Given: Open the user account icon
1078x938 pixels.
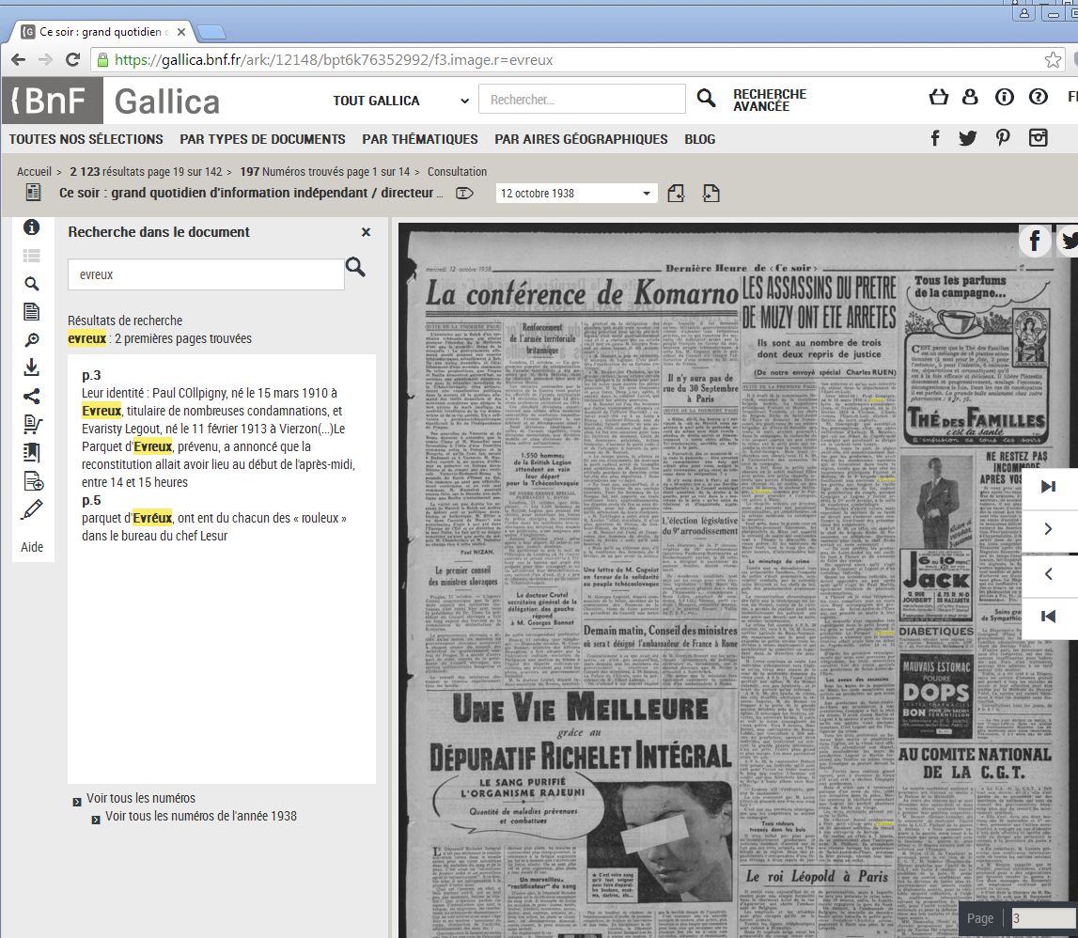Looking at the screenshot, I should (x=970, y=97).
